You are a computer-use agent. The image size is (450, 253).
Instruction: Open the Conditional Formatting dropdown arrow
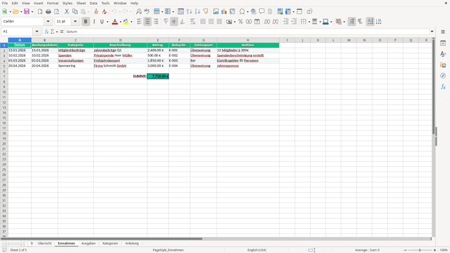(344, 22)
